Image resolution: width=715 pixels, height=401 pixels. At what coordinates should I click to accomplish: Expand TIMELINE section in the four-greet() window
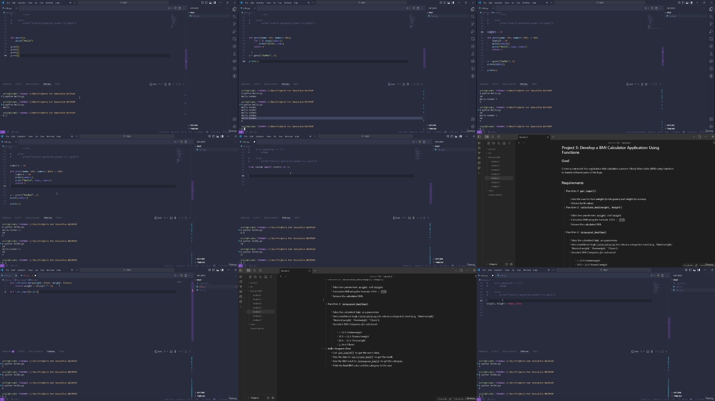pos(194,129)
